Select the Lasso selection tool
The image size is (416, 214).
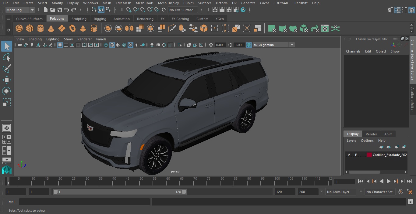[x=7, y=58]
